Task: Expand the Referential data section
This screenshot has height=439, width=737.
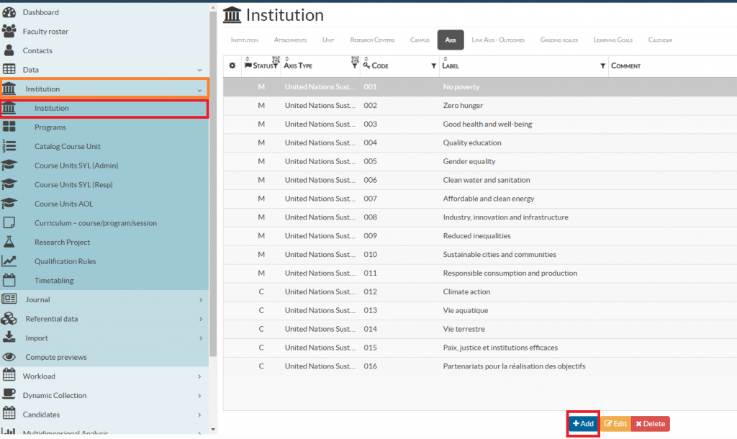Action: (199, 319)
